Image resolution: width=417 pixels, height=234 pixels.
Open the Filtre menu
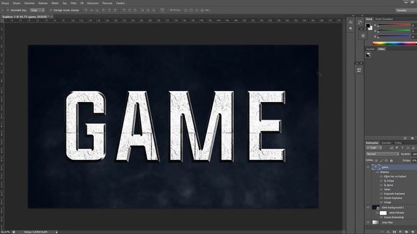click(x=73, y=3)
